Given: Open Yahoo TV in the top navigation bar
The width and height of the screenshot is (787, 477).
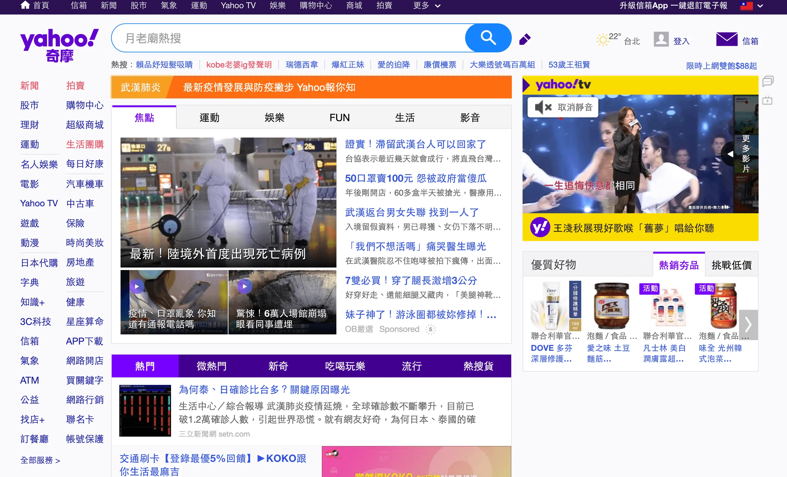Looking at the screenshot, I should pos(238,5).
